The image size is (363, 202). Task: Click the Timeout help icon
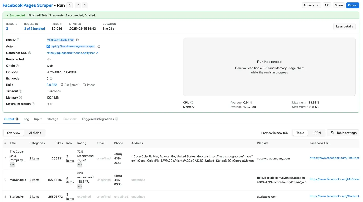20,91
